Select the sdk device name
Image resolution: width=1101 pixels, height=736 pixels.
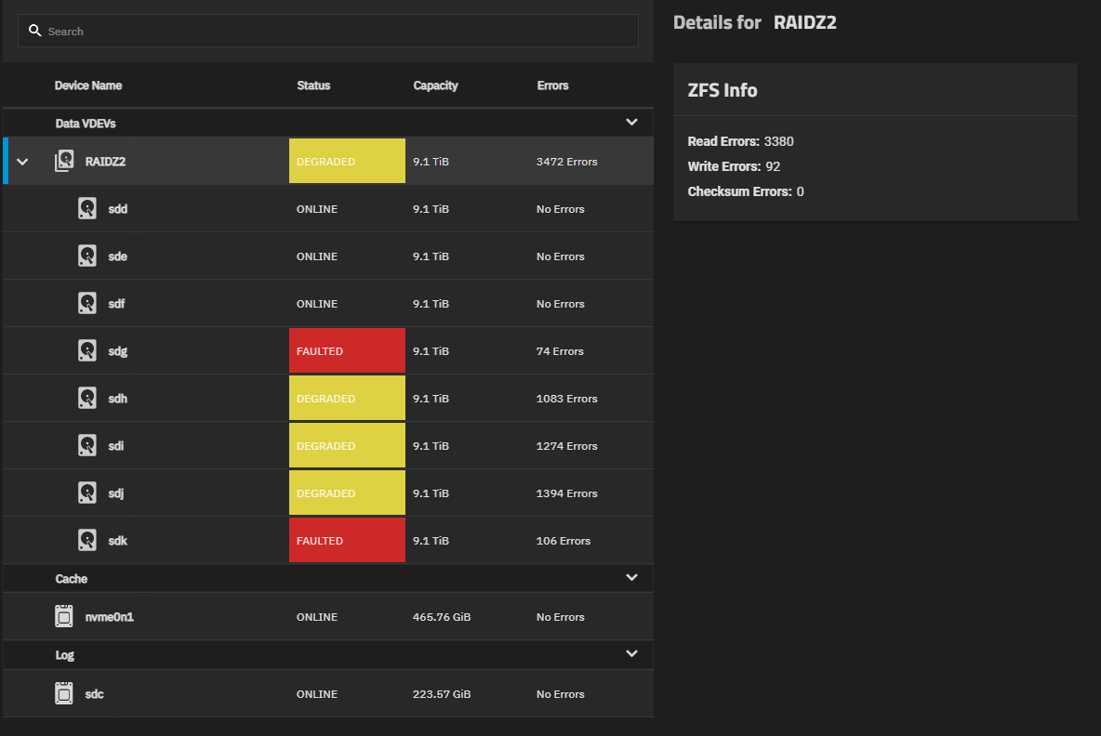pyautogui.click(x=118, y=540)
